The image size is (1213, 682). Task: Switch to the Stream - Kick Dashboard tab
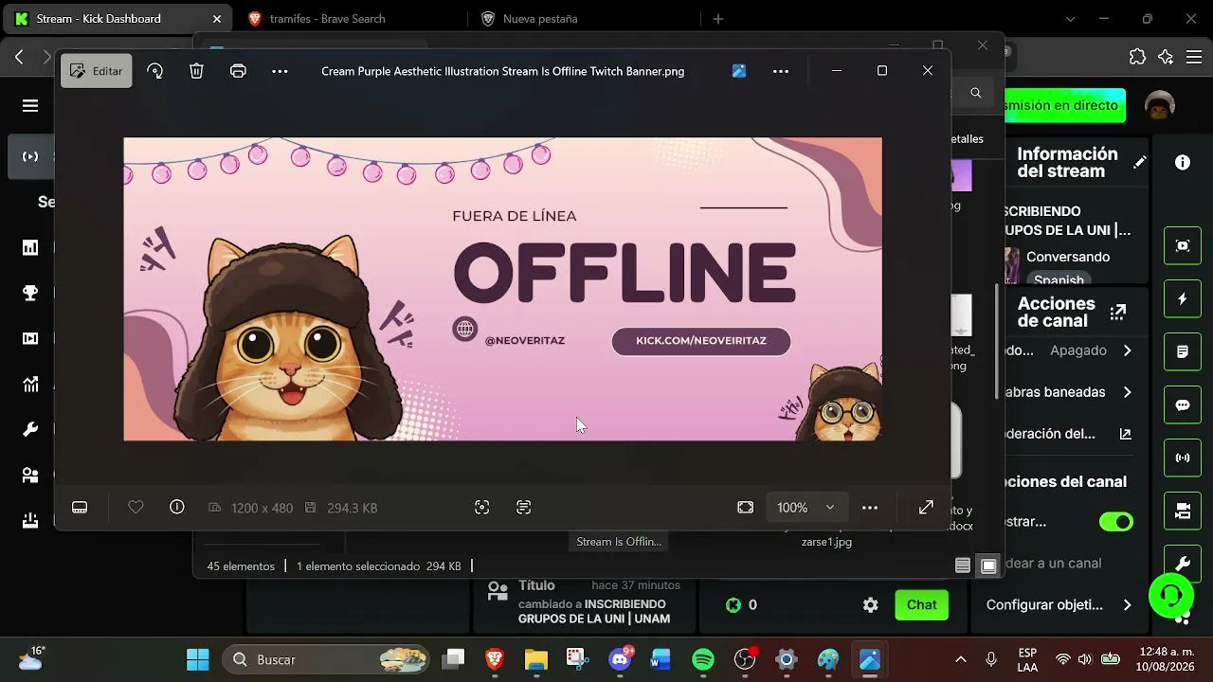(x=118, y=19)
